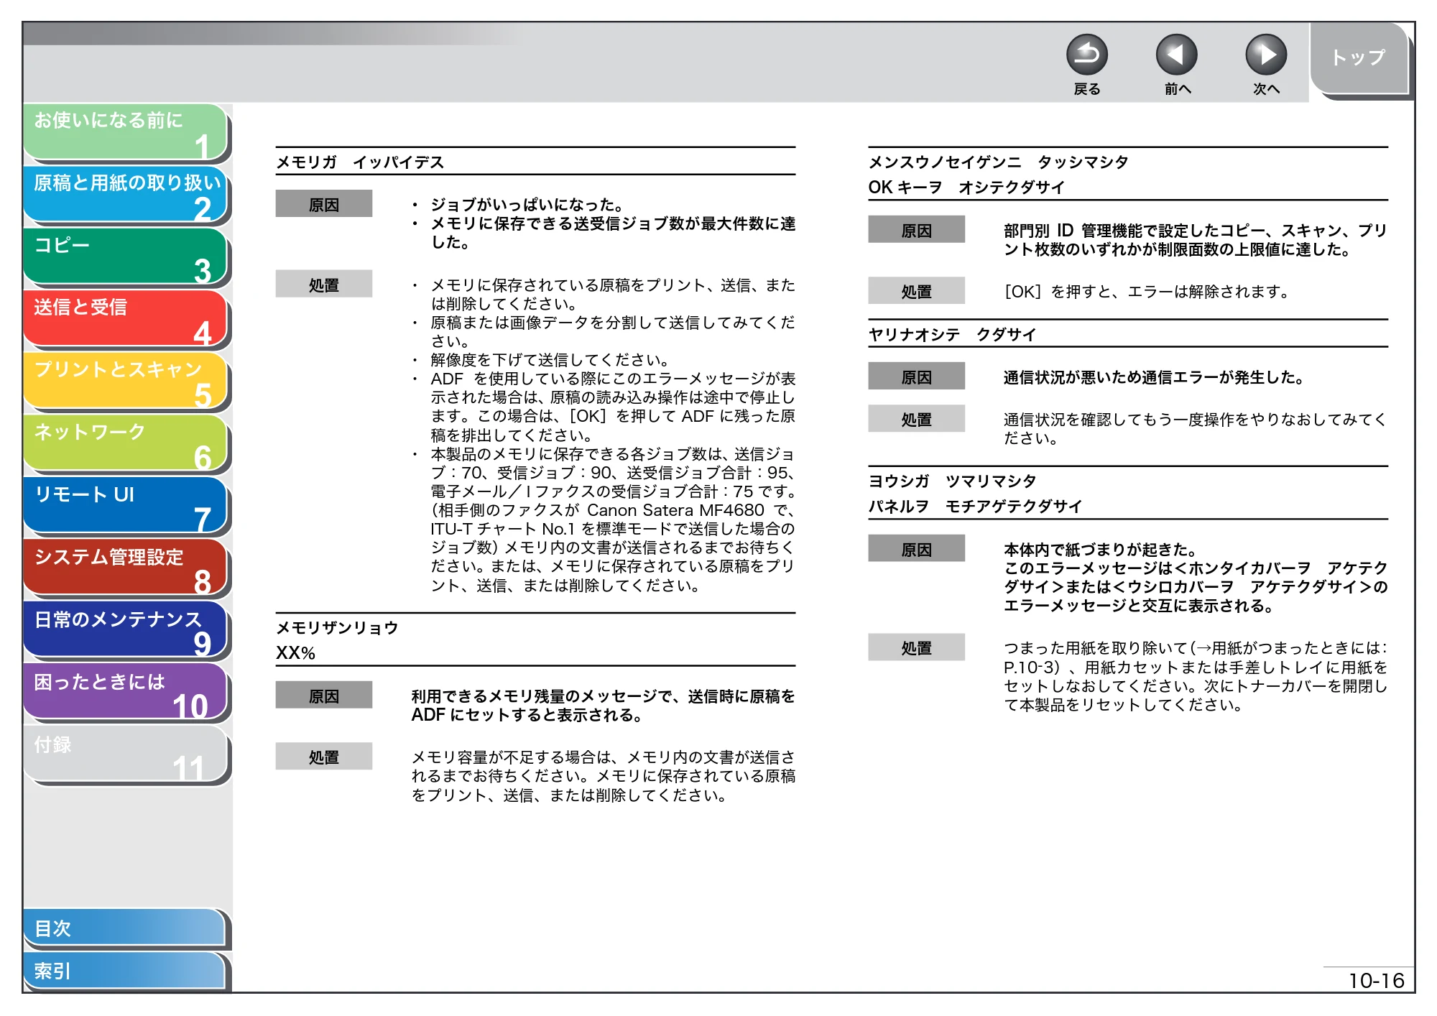Screen dimensions: 1437x1016
Task: Click 原因 label under メモリガ イッパイデス
Action: [324, 204]
